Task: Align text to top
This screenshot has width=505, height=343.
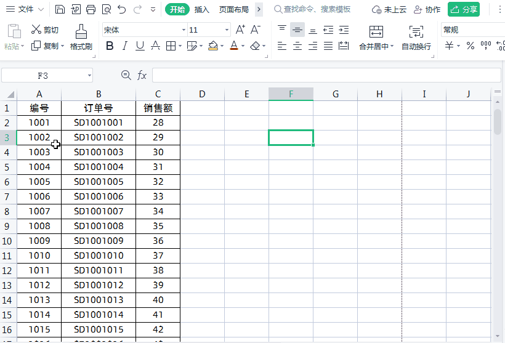Action: pyautogui.click(x=282, y=30)
